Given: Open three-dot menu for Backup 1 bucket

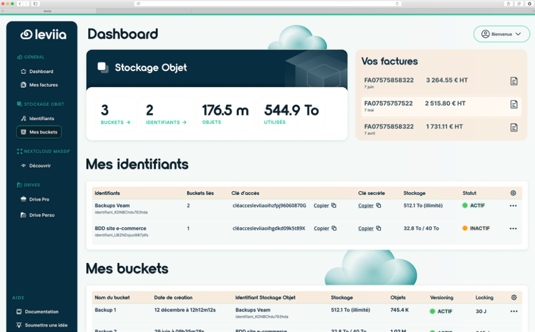Looking at the screenshot, I should 514,311.
